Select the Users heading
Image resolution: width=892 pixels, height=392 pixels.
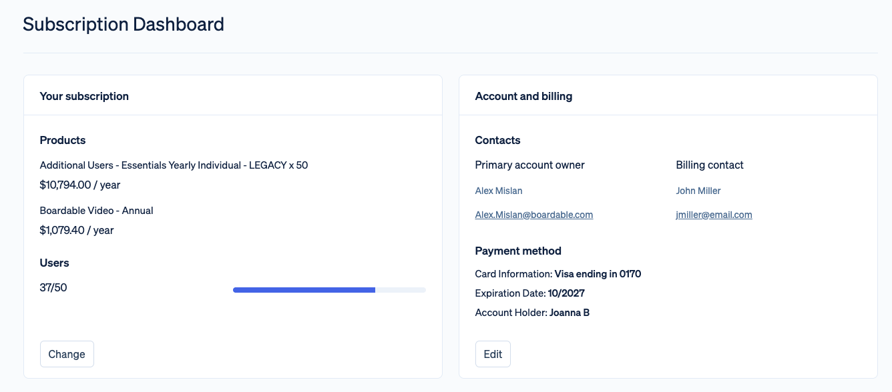click(55, 263)
